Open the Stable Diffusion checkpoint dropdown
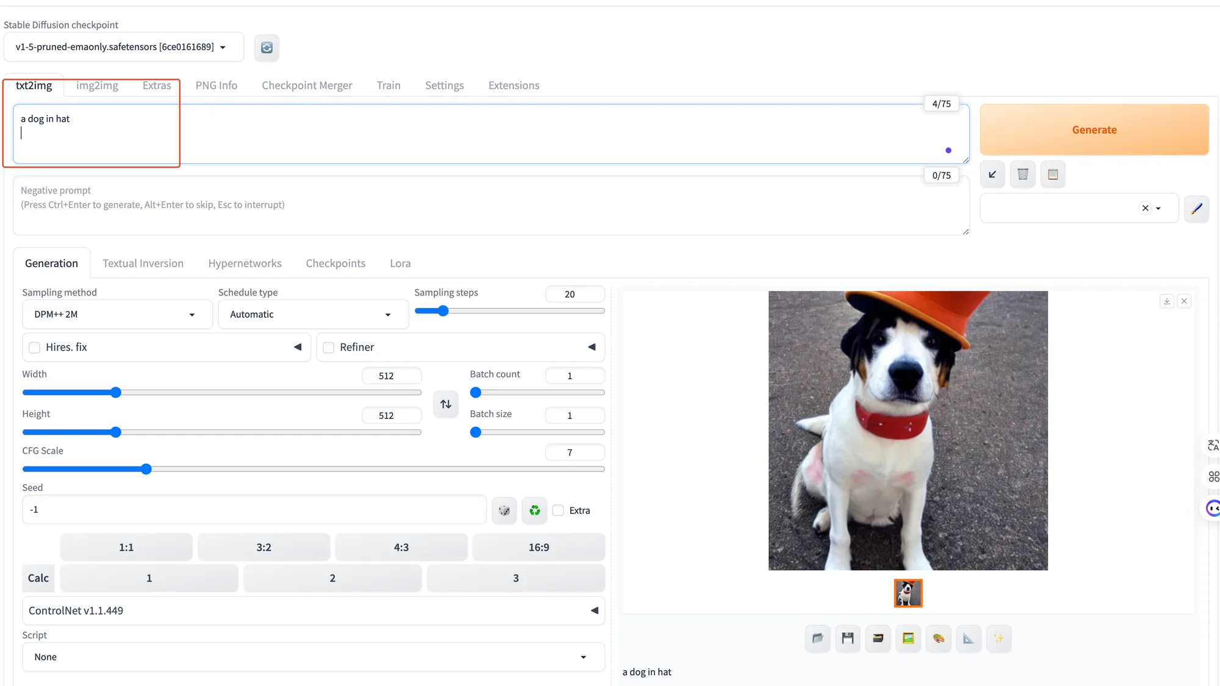The width and height of the screenshot is (1220, 686). click(x=123, y=47)
